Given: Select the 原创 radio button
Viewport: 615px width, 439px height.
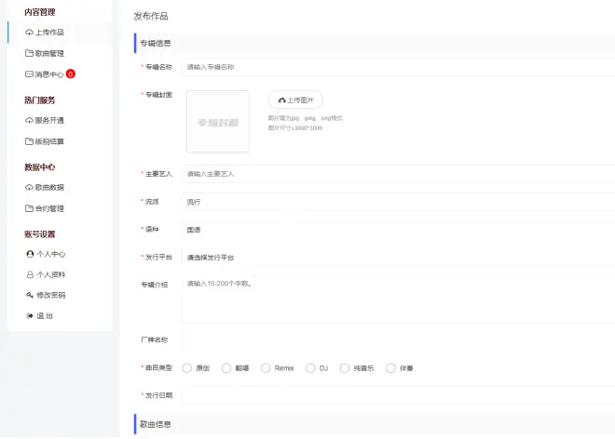Looking at the screenshot, I should (187, 368).
